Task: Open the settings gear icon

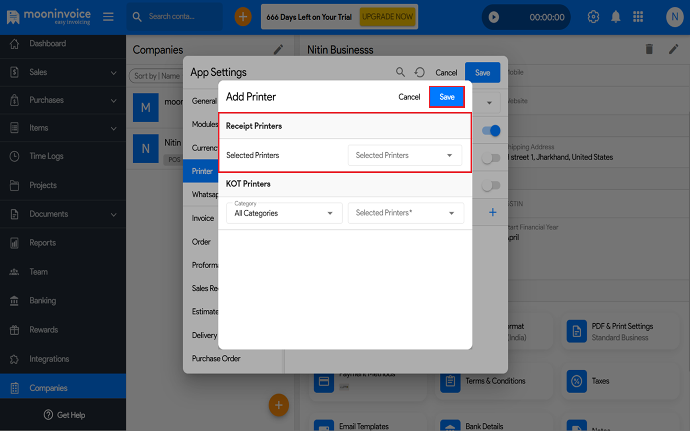Action: [593, 17]
